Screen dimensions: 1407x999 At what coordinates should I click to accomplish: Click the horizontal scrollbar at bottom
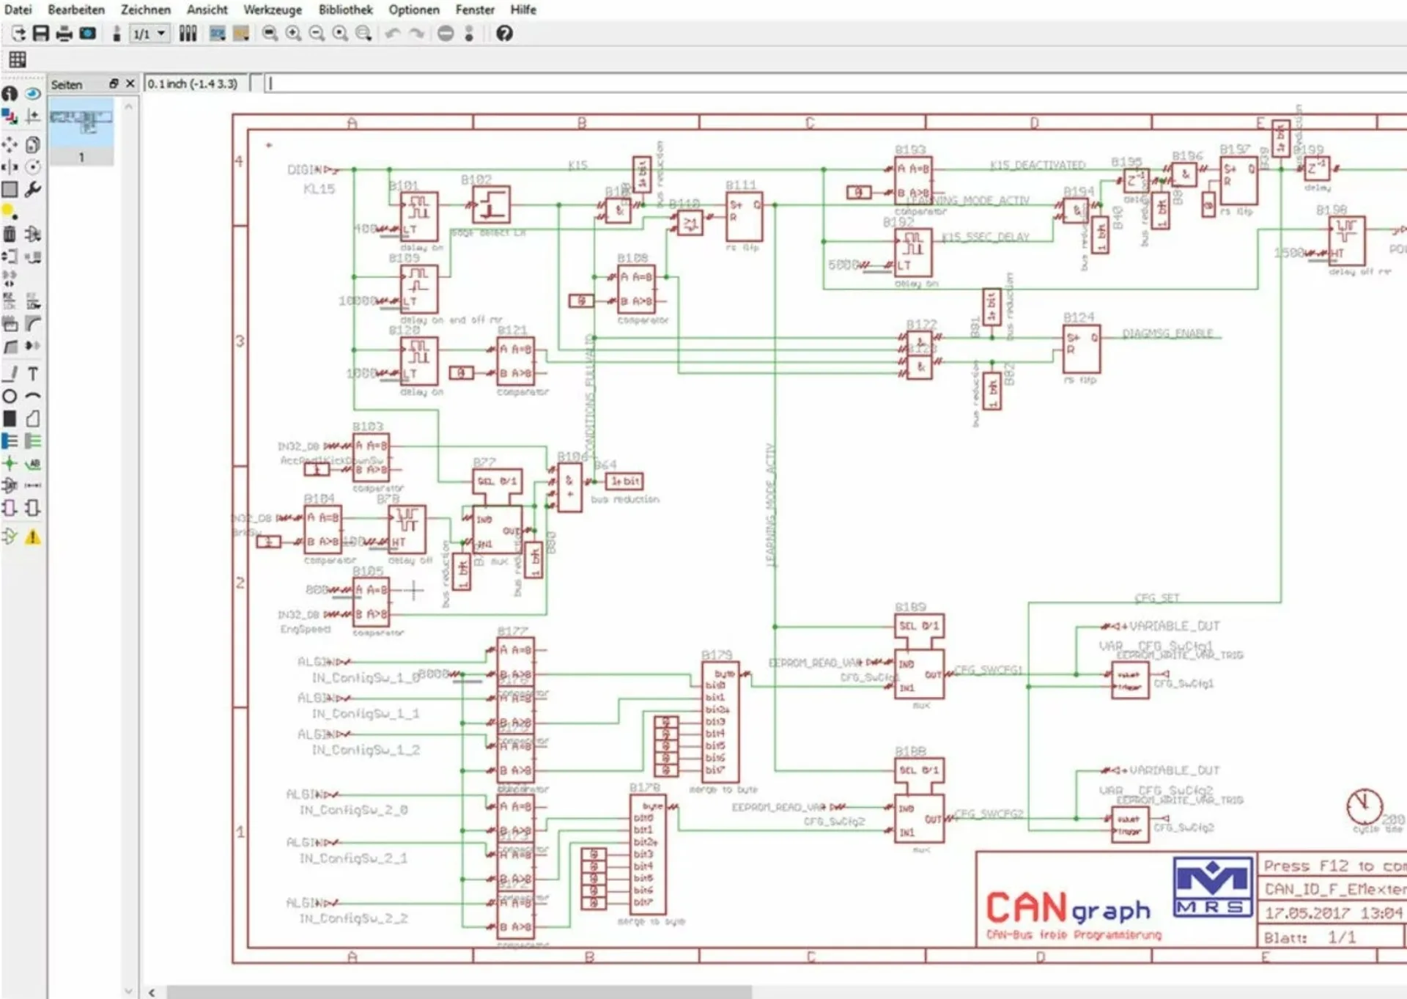[459, 992]
